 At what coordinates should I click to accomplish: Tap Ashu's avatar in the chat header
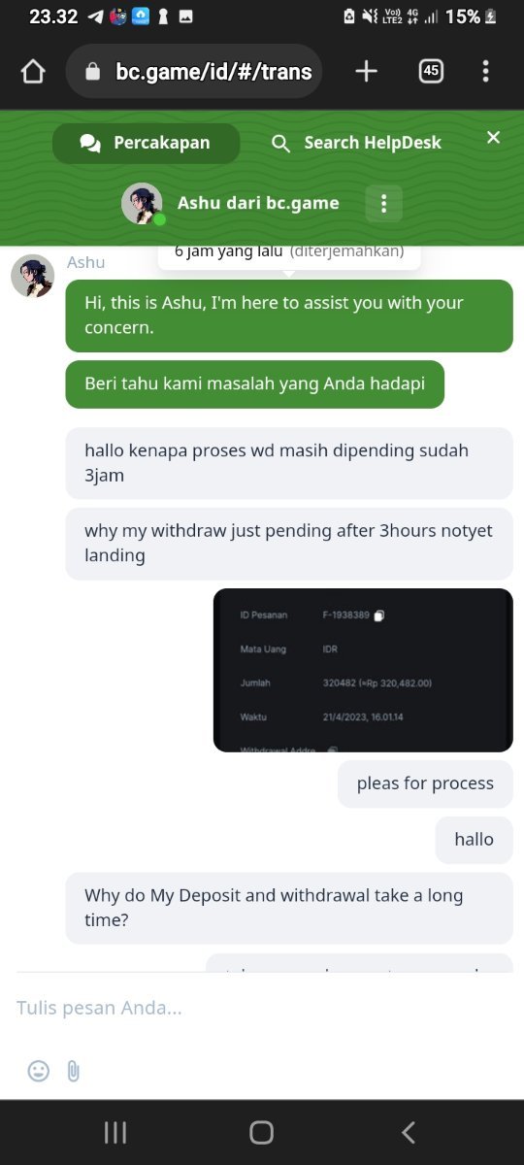(x=142, y=204)
